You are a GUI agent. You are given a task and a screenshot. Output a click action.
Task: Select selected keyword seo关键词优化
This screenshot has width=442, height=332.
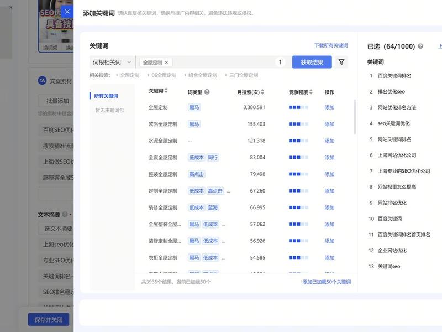(394, 123)
